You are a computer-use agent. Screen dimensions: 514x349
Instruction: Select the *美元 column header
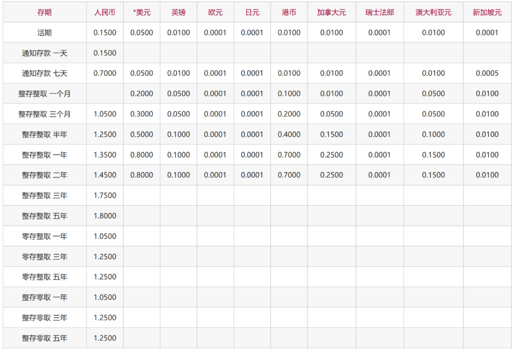(x=142, y=12)
